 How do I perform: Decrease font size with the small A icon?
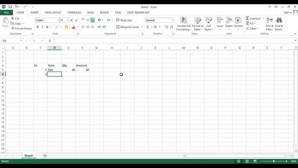(76, 20)
